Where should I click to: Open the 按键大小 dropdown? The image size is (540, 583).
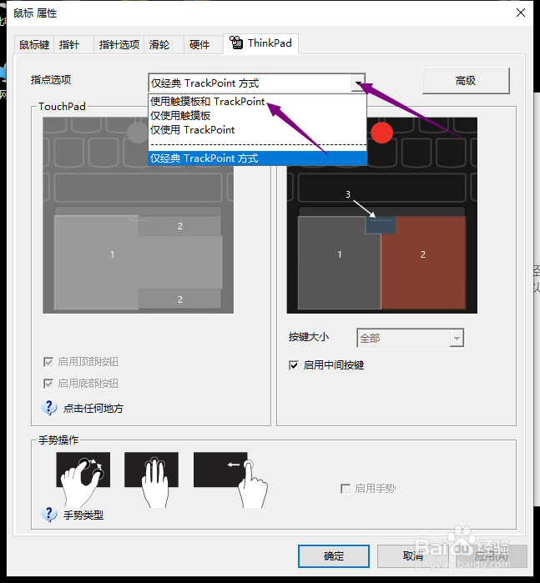point(410,338)
